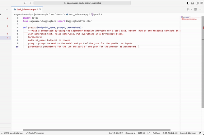Open notifications bell icon
The image size is (204, 135).
point(200,133)
